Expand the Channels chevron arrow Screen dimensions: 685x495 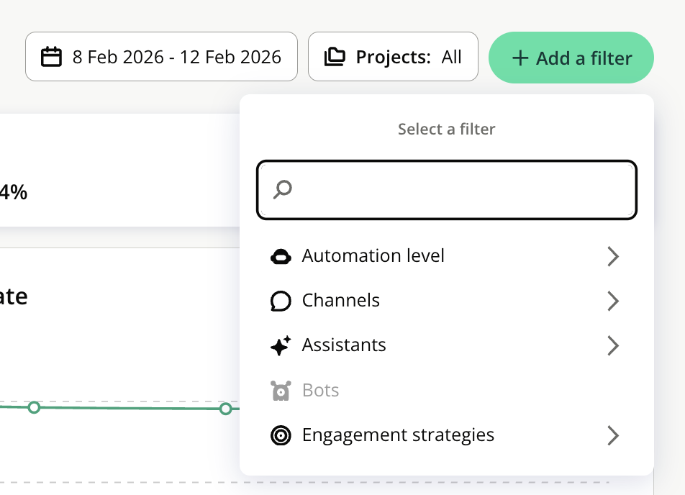click(612, 301)
